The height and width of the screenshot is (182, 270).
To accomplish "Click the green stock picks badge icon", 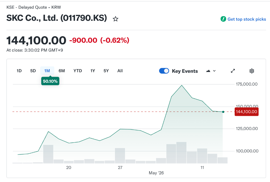I will 223,19.
